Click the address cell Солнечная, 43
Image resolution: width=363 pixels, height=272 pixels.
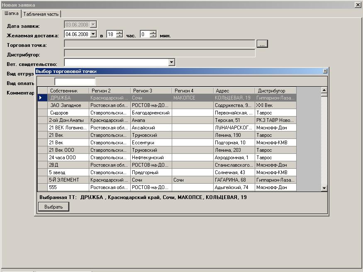(234, 172)
